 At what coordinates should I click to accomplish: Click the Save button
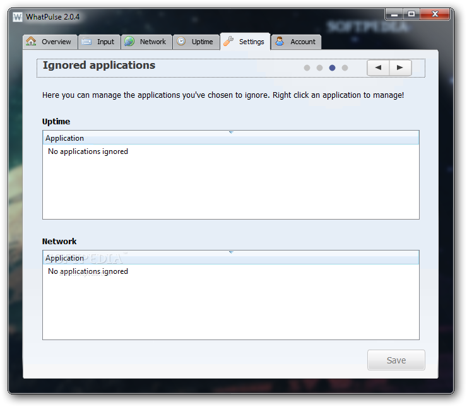pyautogui.click(x=396, y=360)
